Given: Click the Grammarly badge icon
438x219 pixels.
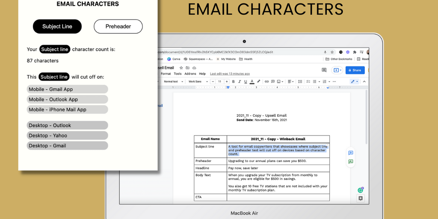Looking at the screenshot, I should [x=361, y=190].
